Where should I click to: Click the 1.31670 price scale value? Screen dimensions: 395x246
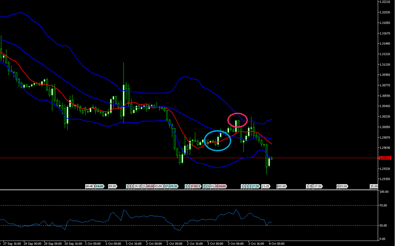[x=385, y=33]
